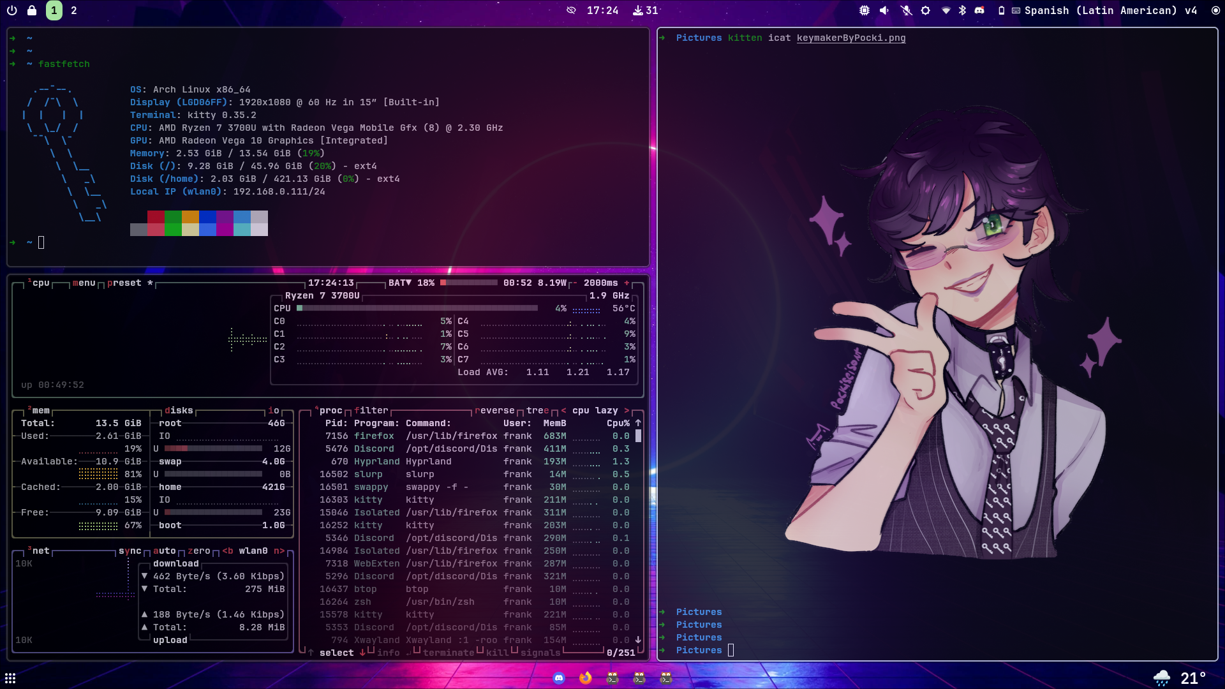Click the Bluetooth icon in the top bar
This screenshot has width=1225, height=689.
coord(963,10)
